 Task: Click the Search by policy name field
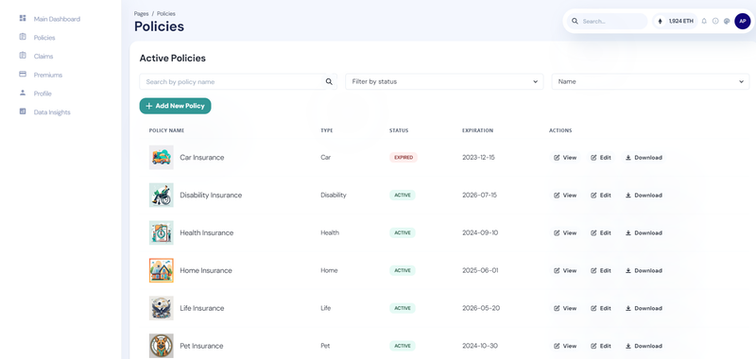point(232,82)
